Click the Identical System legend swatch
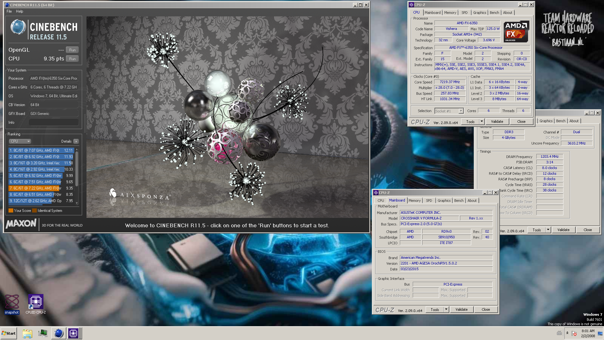This screenshot has height=340, width=604. click(35, 211)
